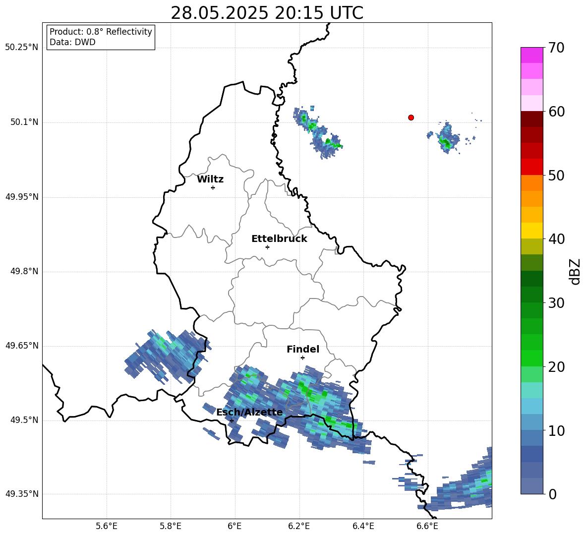Screen dimensions: 587x536
Task: Click the colorbar tick label 10
Action: click(556, 431)
